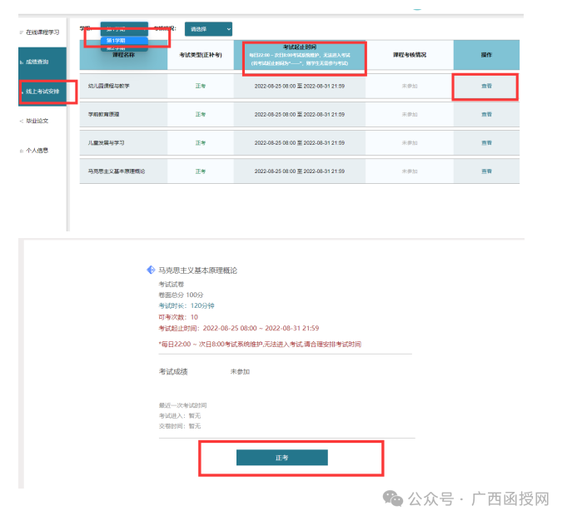Click course name 学前教育原理

(x=103, y=114)
